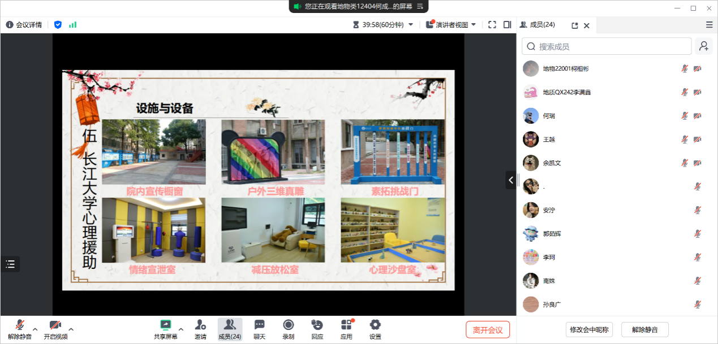Viewport: 718px width, 344px height.
Task: Open the 设置 settings gear
Action: (x=375, y=325)
